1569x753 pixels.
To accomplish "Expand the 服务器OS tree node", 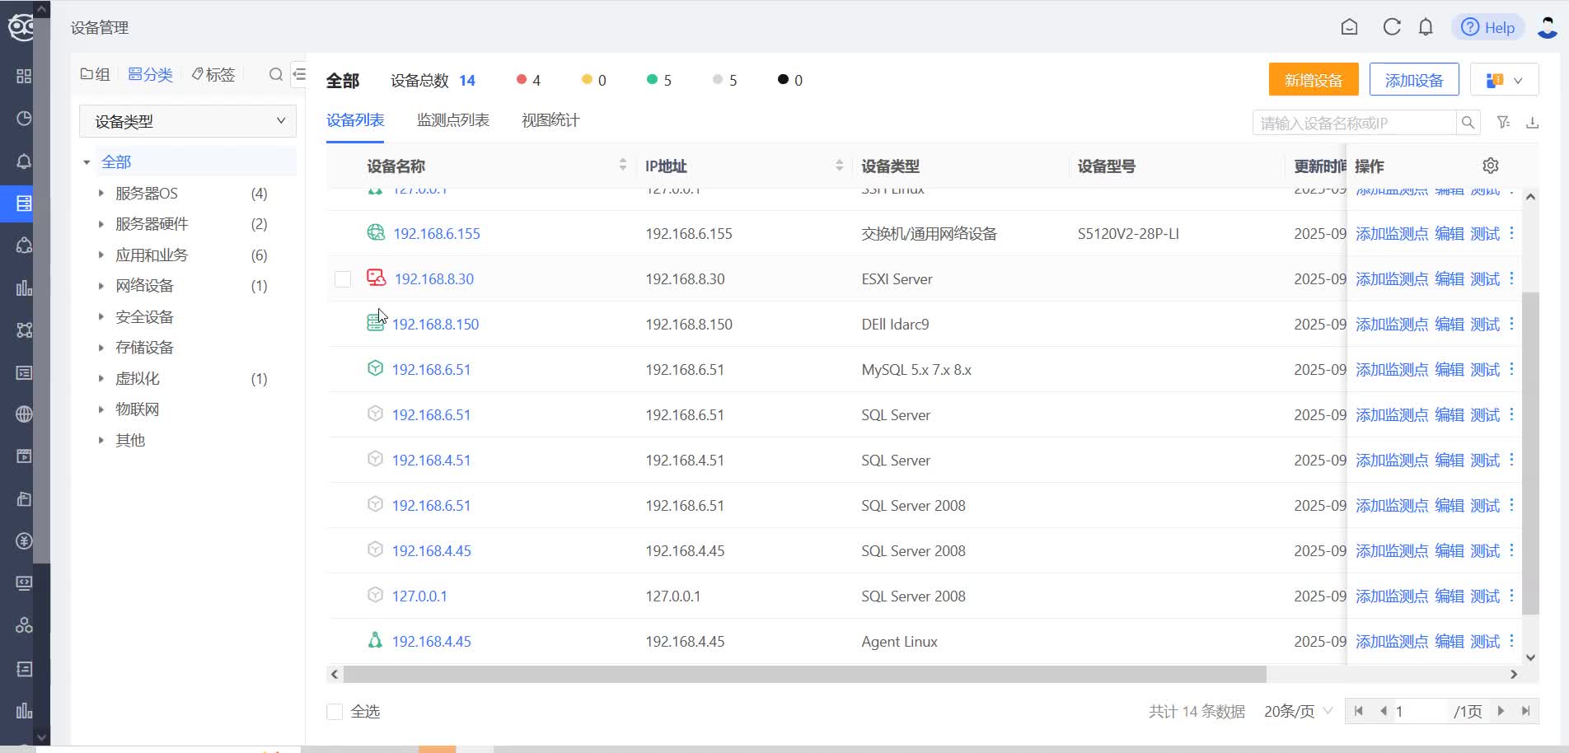I will point(101,194).
